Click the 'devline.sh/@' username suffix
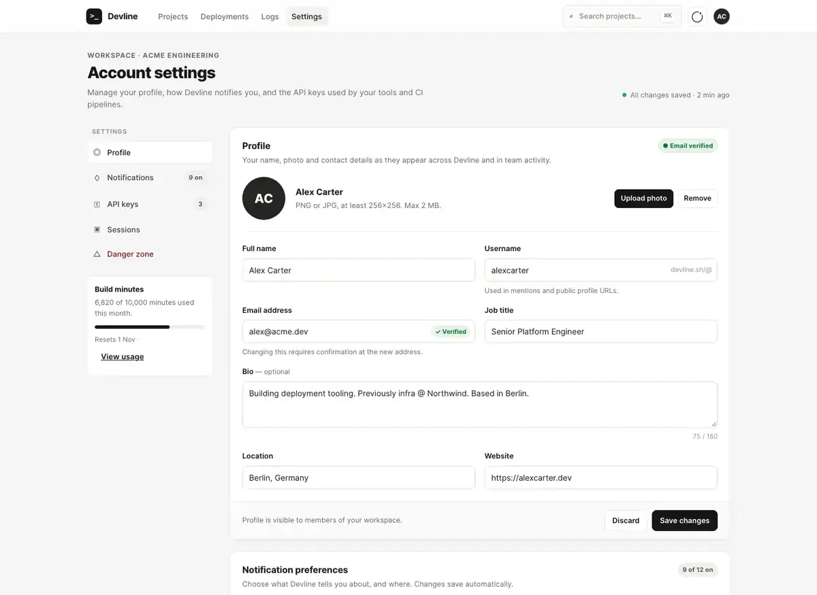 pos(691,270)
